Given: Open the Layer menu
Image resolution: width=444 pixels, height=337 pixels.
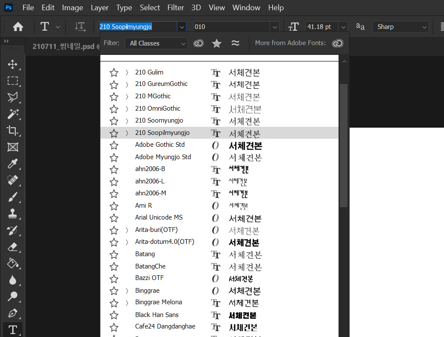Looking at the screenshot, I should pyautogui.click(x=100, y=8).
